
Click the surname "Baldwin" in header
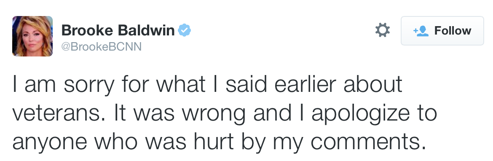(146, 30)
